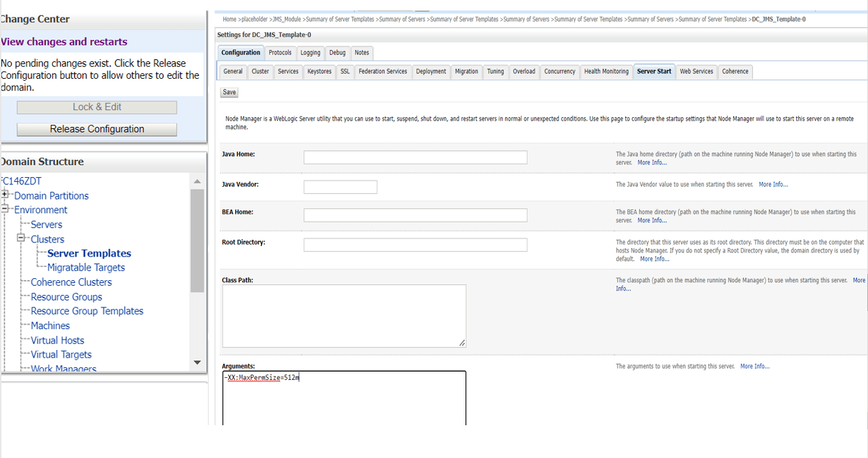Collapse the Clusters tree node
Image resolution: width=868 pixels, height=458 pixels.
(21, 238)
